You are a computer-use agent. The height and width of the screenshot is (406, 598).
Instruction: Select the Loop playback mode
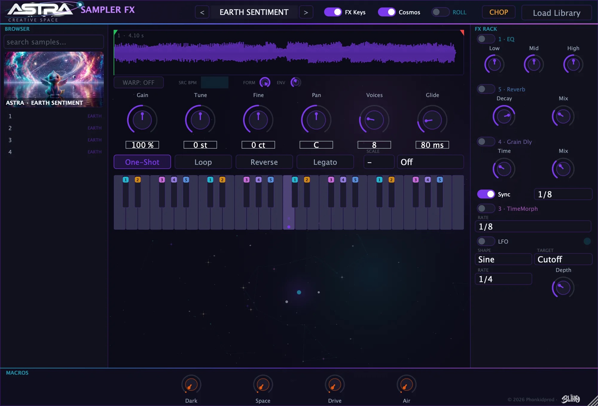click(203, 162)
